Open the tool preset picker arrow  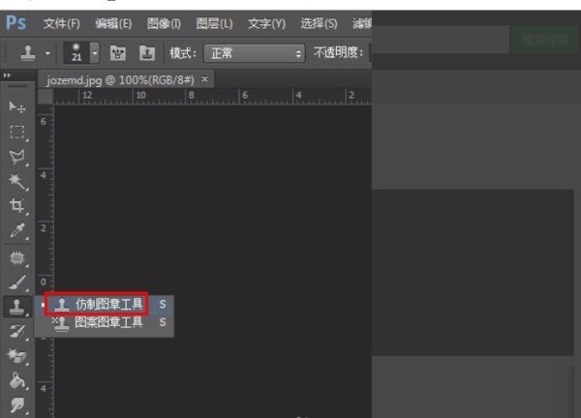pyautogui.click(x=47, y=53)
